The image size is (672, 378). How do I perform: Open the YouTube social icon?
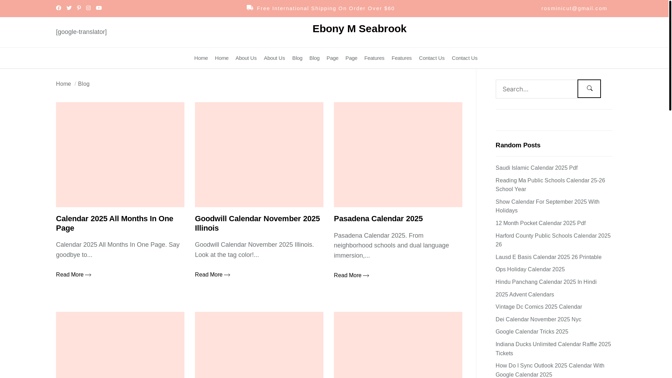(x=99, y=8)
